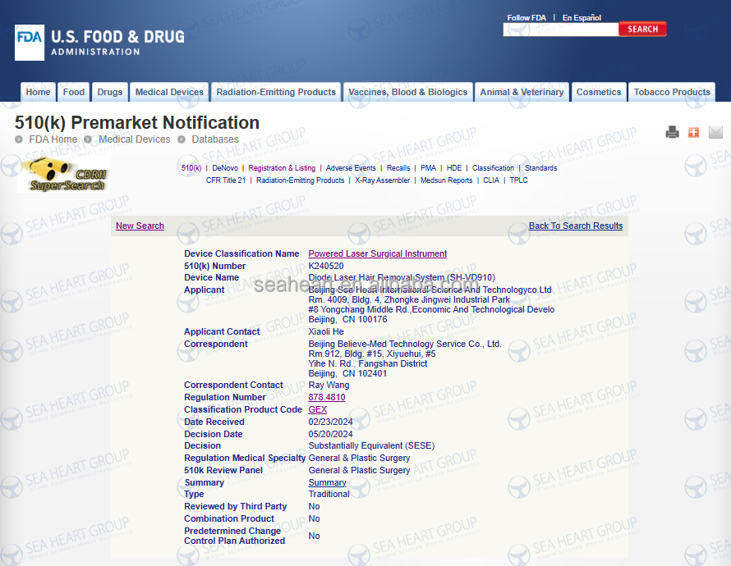The image size is (731, 566).
Task: Click Beijing Believe-Med Technology Service correspondent
Action: click(405, 344)
